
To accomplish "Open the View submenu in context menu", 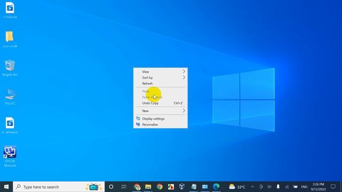I will (160, 71).
